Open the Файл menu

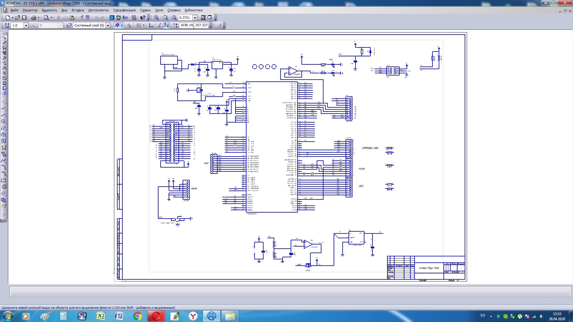pyautogui.click(x=14, y=10)
